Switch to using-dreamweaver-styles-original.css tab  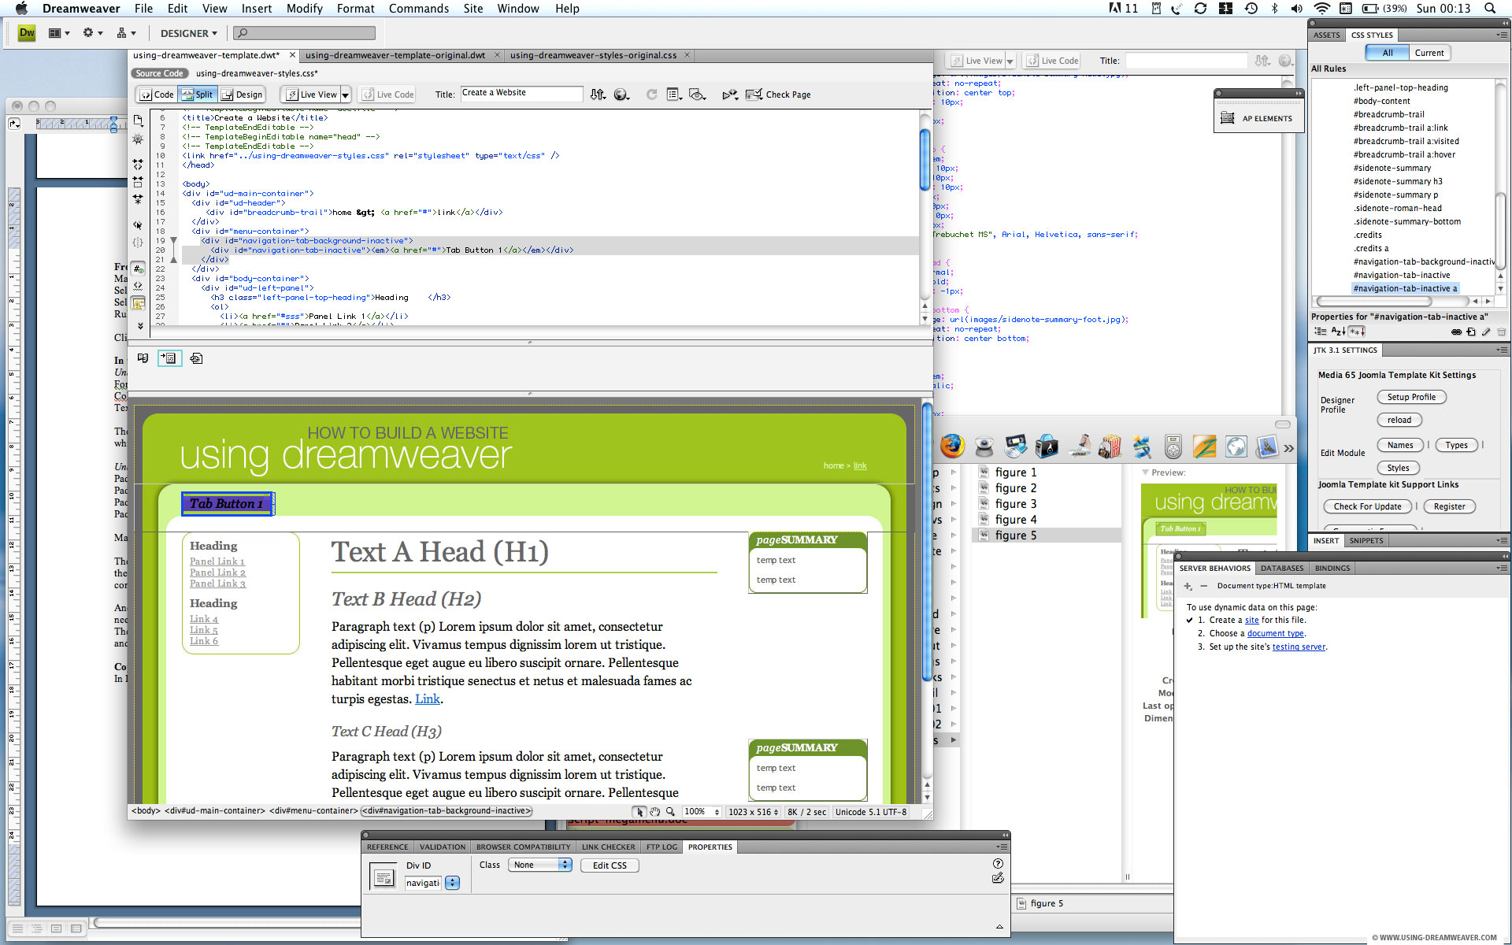[593, 55]
